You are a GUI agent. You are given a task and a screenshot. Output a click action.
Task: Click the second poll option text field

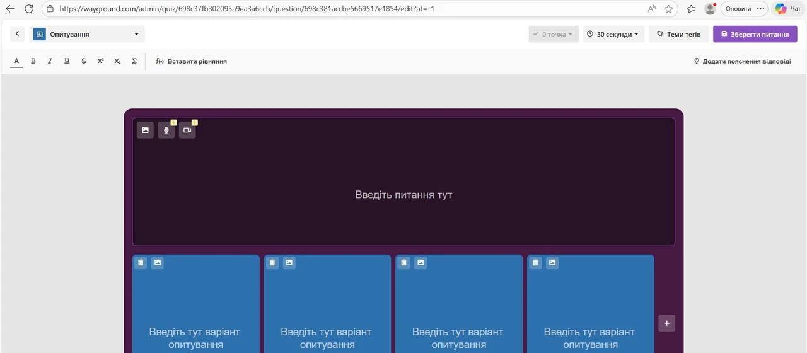click(327, 338)
